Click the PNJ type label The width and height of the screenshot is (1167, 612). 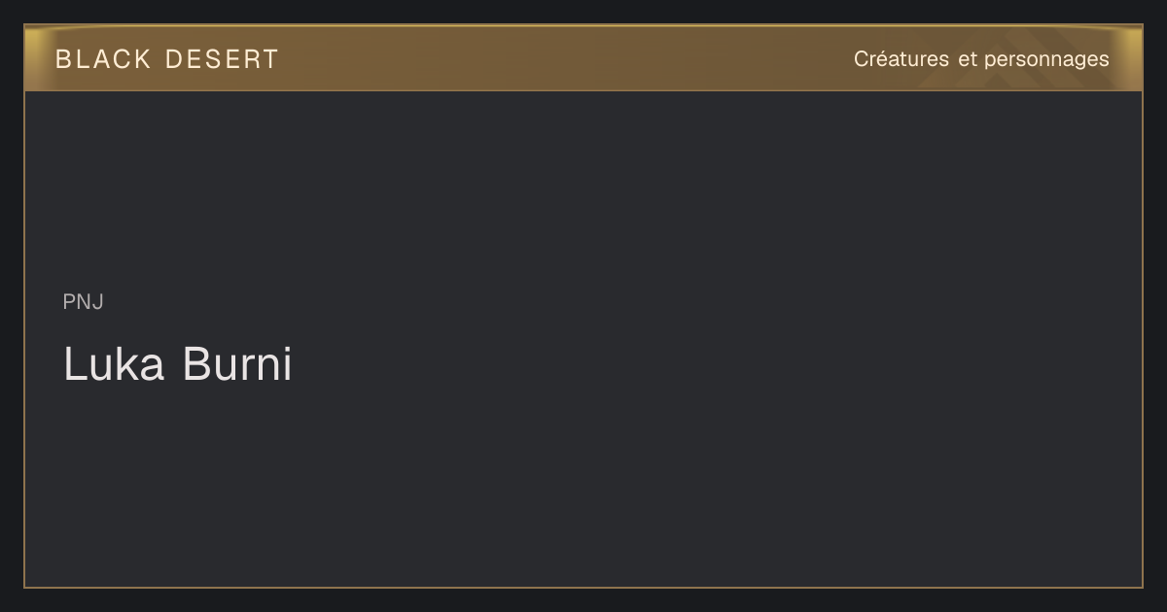click(x=84, y=302)
